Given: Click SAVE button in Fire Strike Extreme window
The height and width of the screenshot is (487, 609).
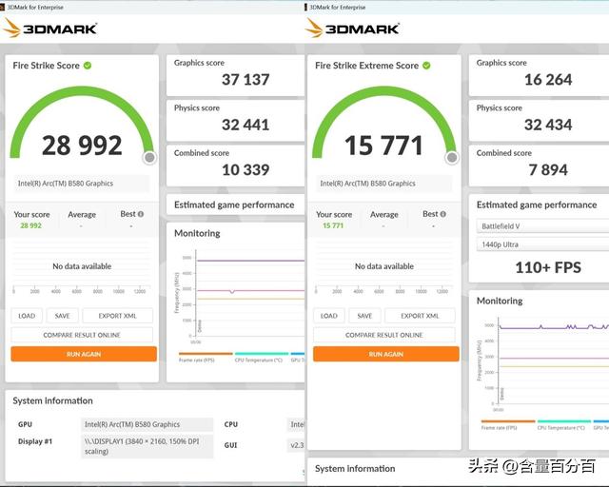Looking at the screenshot, I should [x=364, y=316].
